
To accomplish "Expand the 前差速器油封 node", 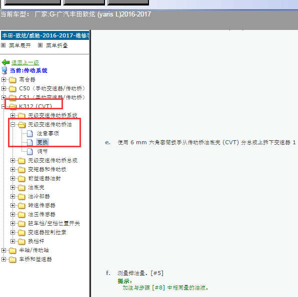I will 12,178.
